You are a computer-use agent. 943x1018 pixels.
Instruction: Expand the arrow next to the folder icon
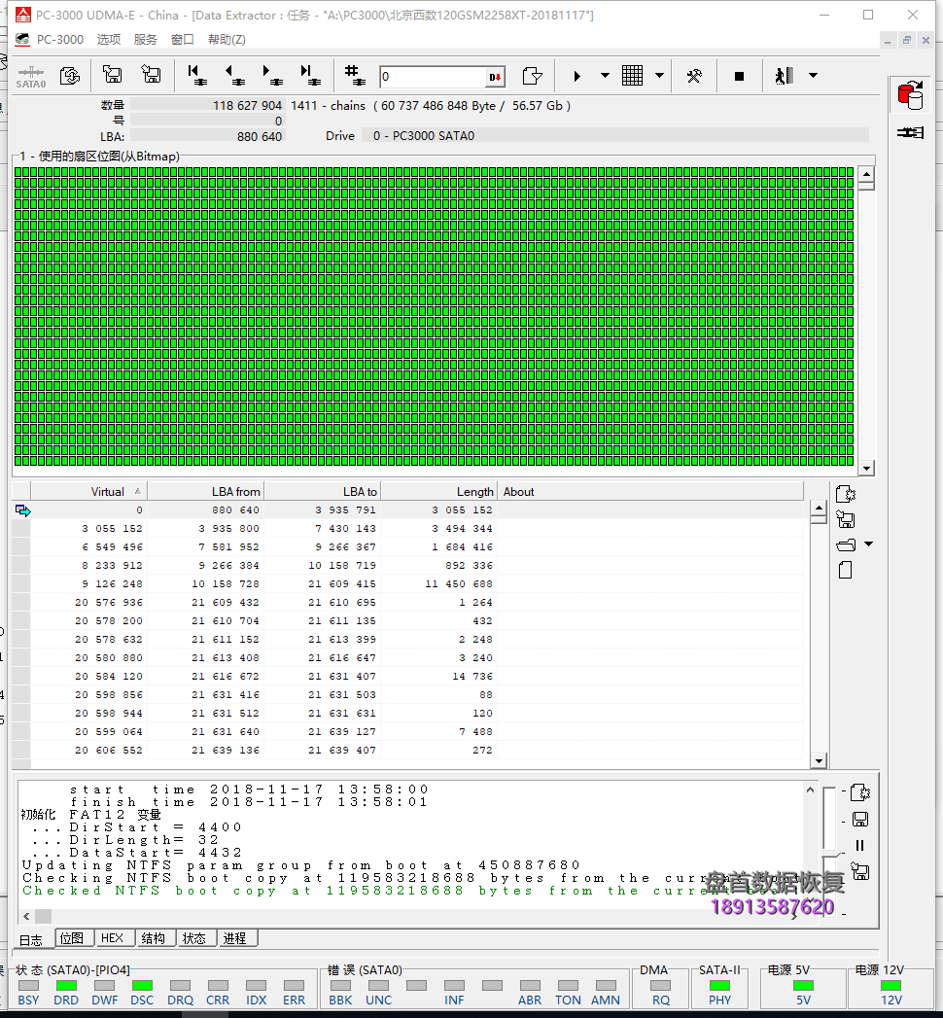[868, 544]
